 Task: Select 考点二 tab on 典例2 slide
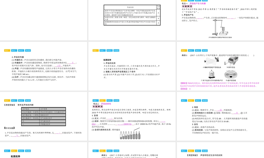[x=102, y=151]
